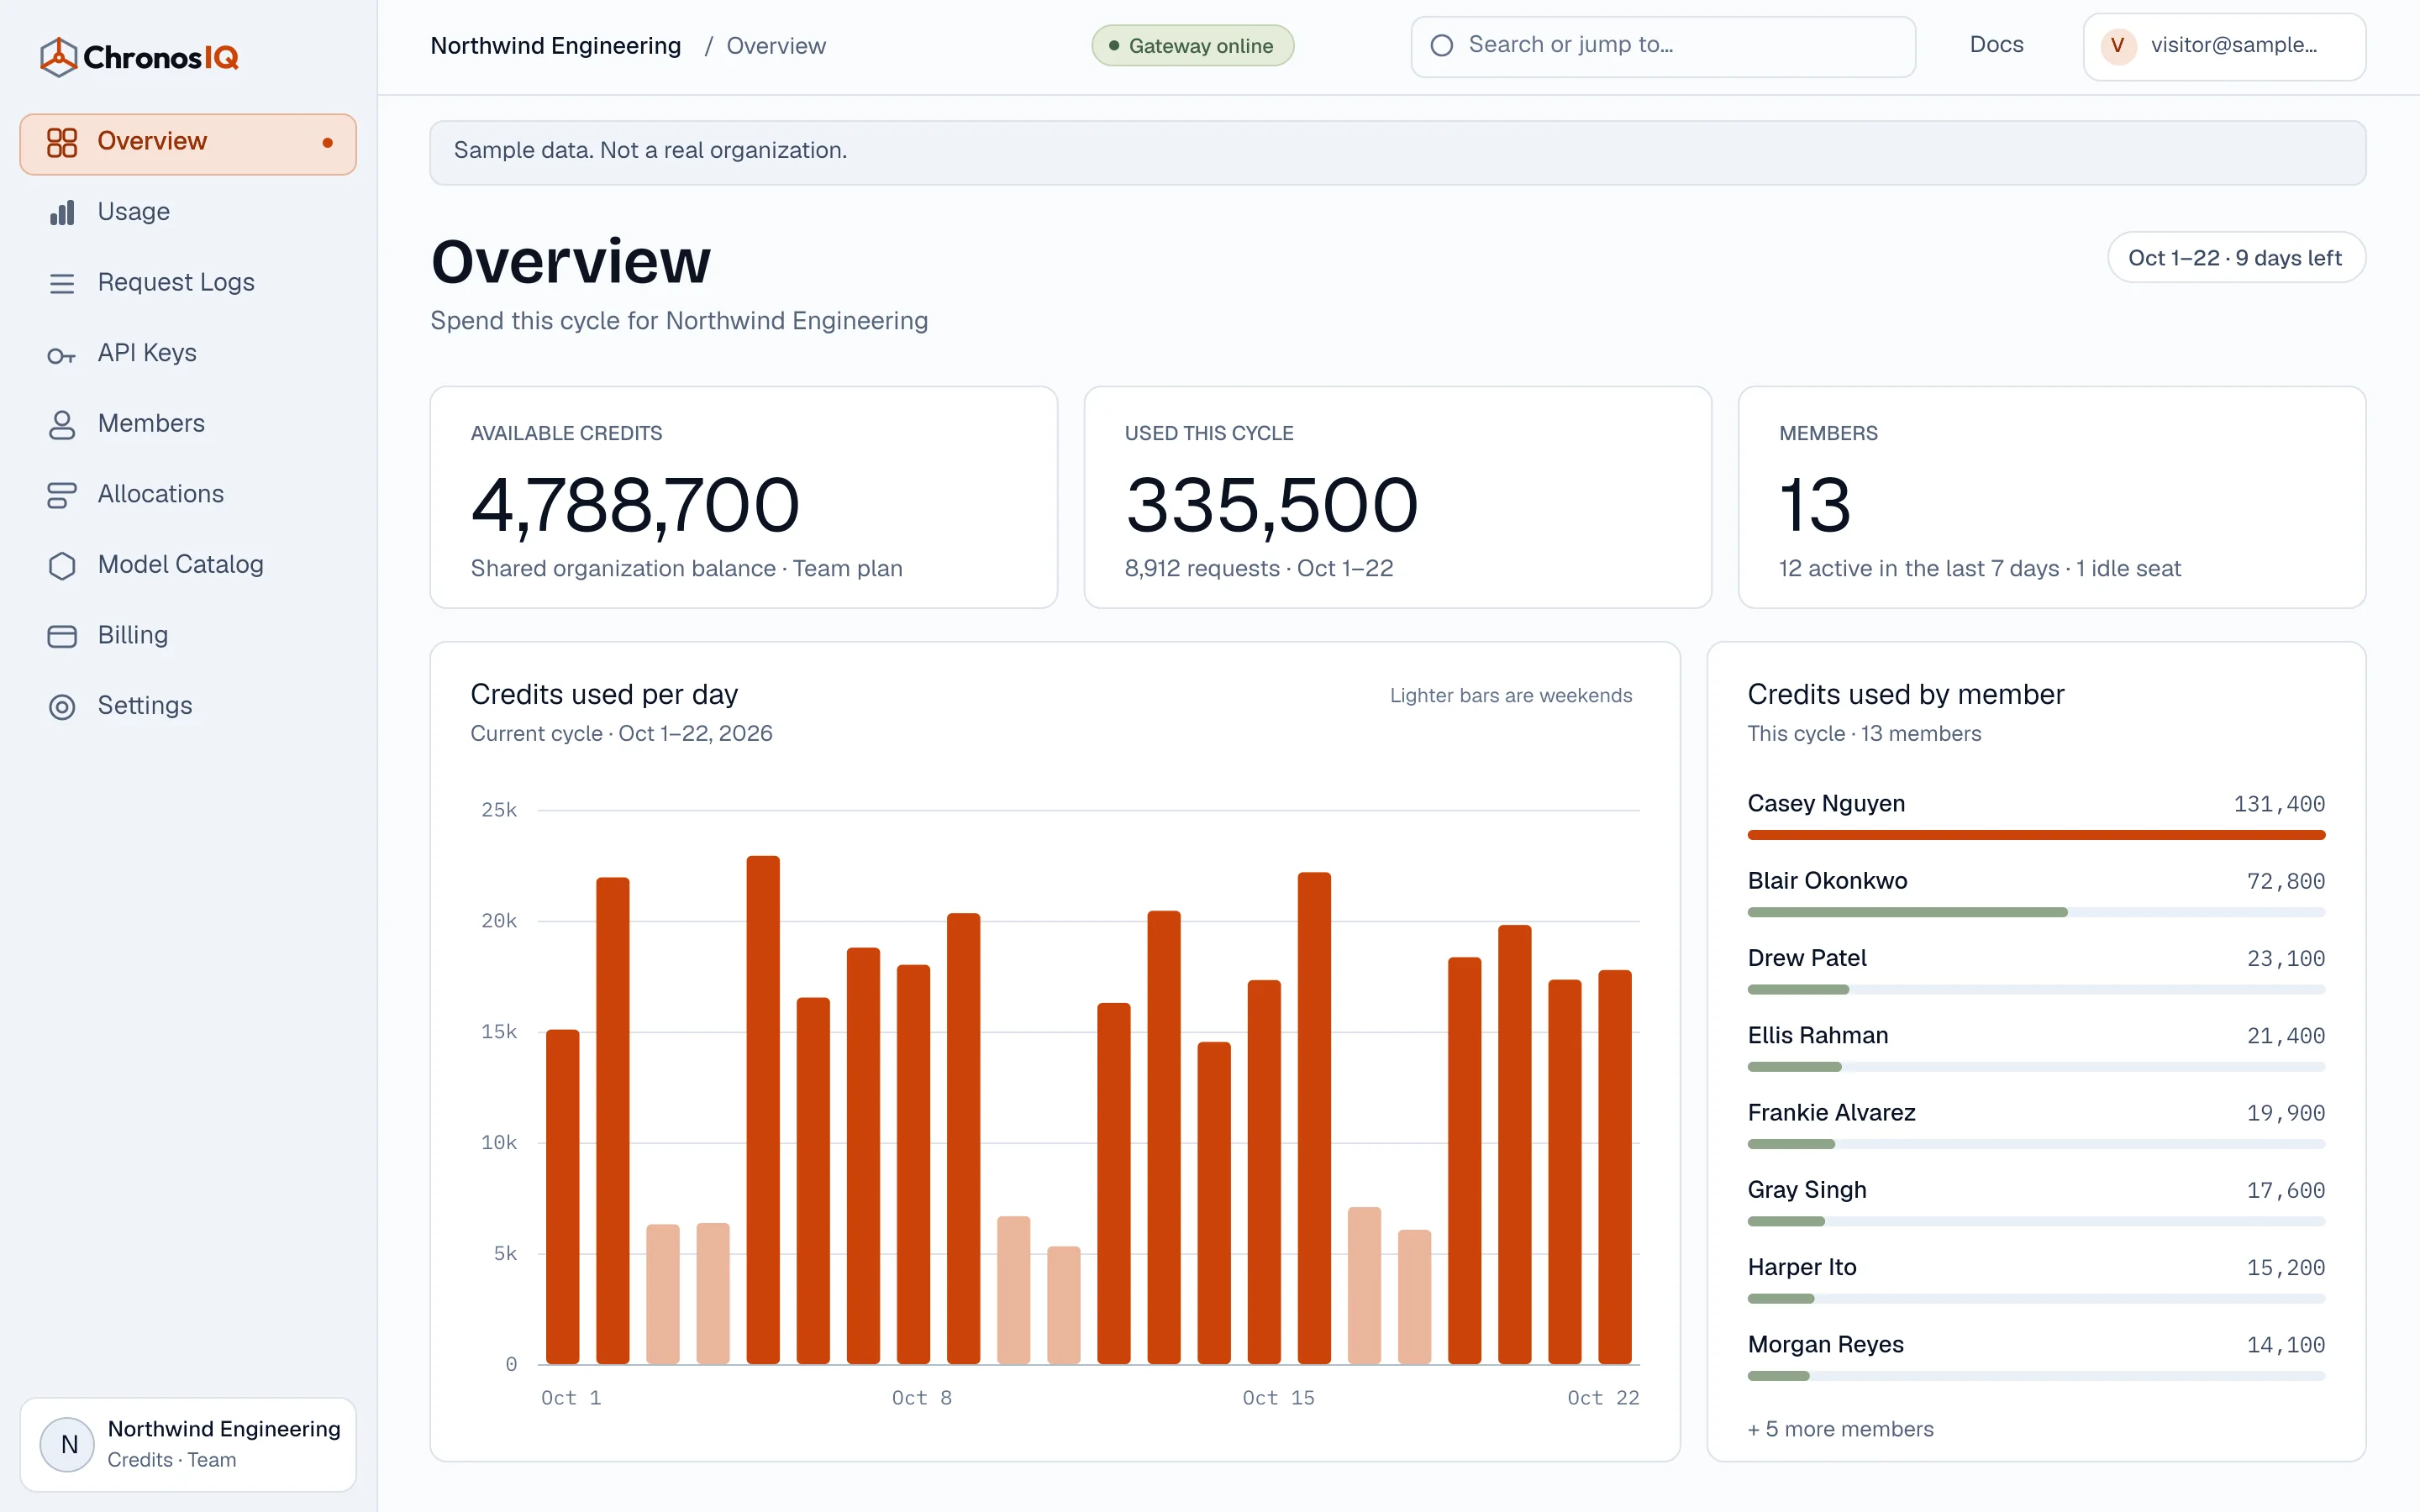Screen dimensions: 2420x1512
Task: Click the ChronosIQ logo icon
Action: (59, 57)
